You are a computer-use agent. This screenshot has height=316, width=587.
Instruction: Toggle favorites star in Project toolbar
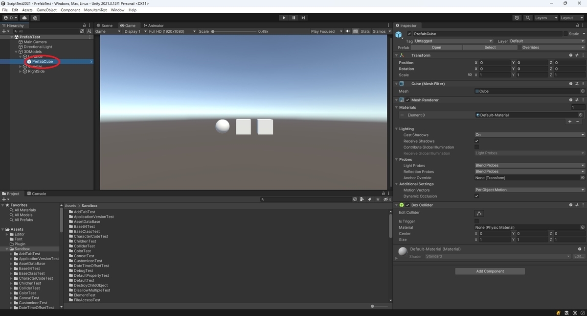[378, 199]
